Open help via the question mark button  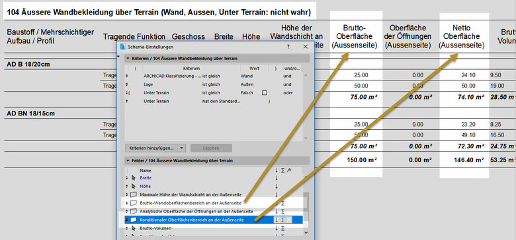(x=288, y=47)
